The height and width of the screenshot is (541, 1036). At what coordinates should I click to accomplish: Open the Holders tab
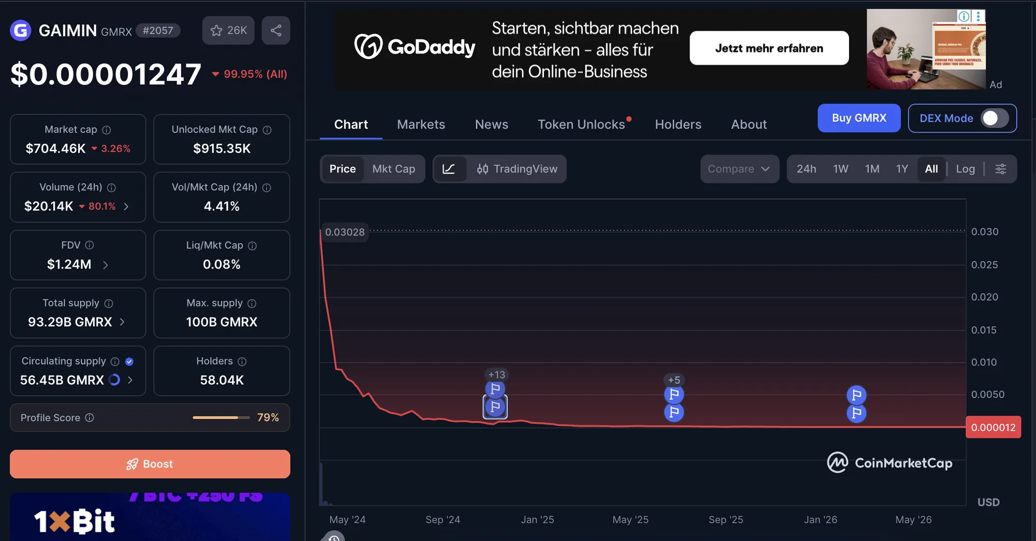(x=678, y=124)
